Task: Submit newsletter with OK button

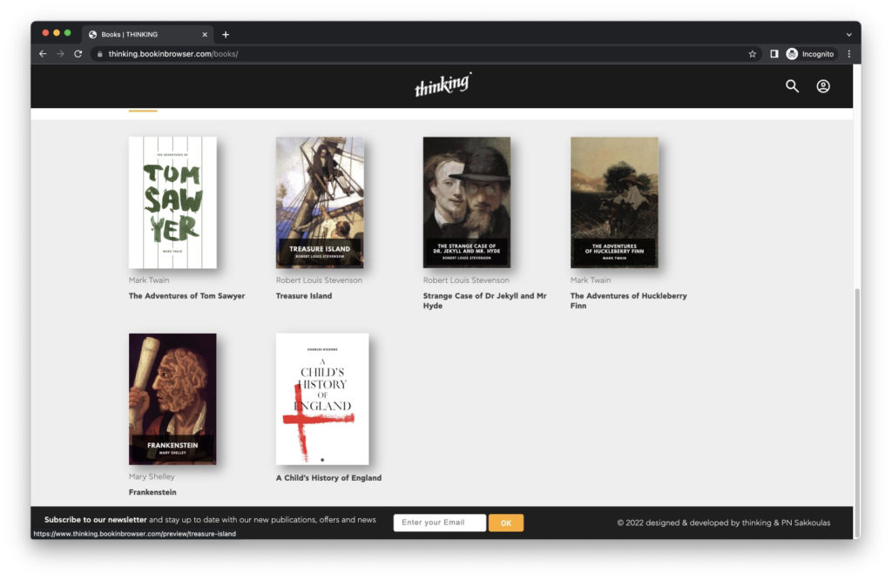Action: coord(506,523)
